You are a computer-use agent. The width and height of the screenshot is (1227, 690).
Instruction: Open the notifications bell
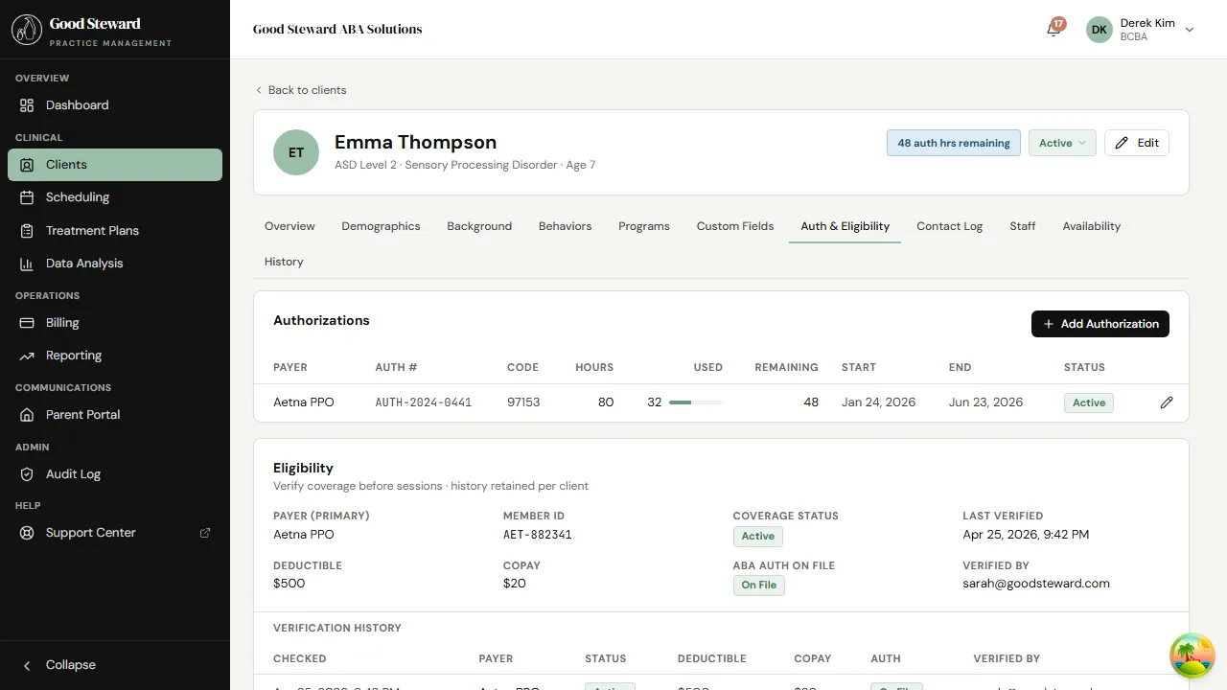coord(1052,30)
